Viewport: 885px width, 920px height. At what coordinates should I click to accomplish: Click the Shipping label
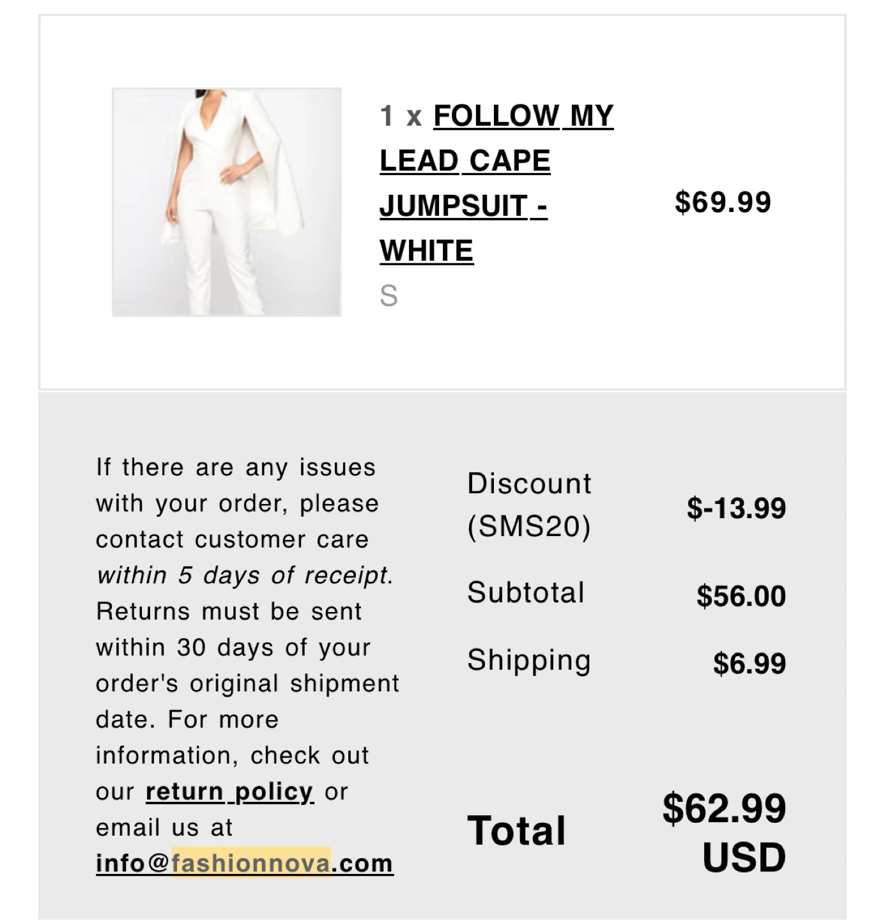click(529, 661)
